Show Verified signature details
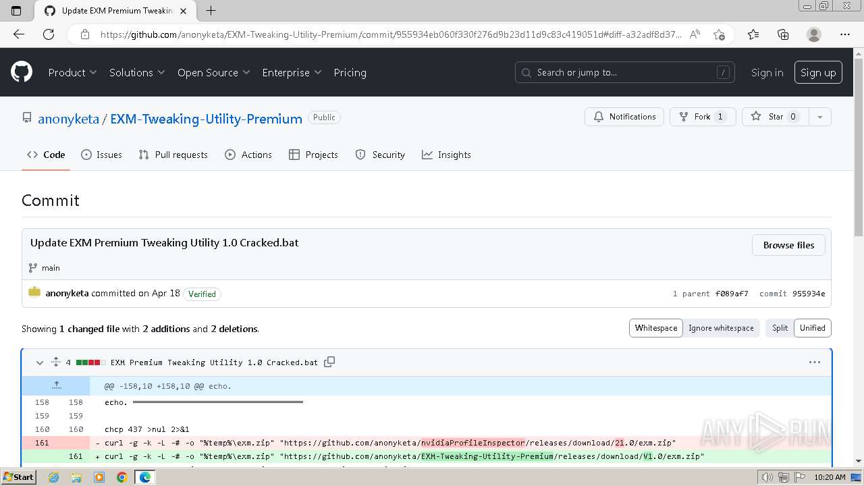 pos(202,294)
